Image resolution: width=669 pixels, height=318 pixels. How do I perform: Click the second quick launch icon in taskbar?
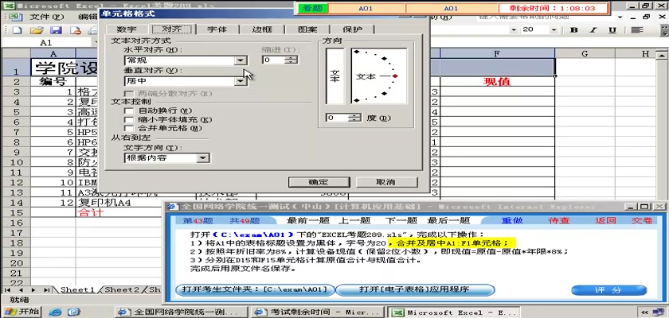(x=74, y=312)
